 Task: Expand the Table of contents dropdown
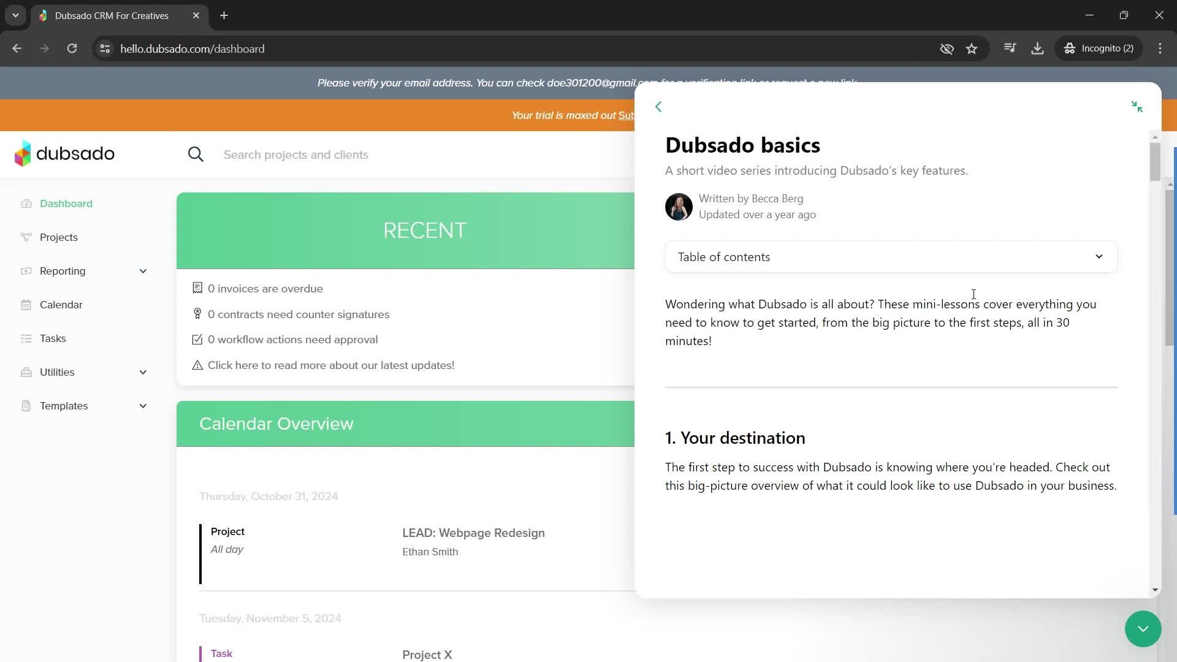click(891, 257)
